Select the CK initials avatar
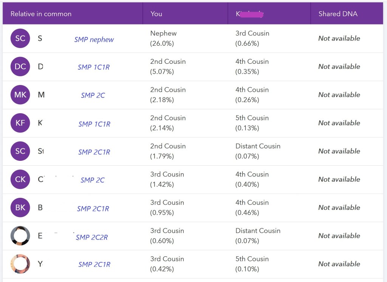 coord(20,179)
